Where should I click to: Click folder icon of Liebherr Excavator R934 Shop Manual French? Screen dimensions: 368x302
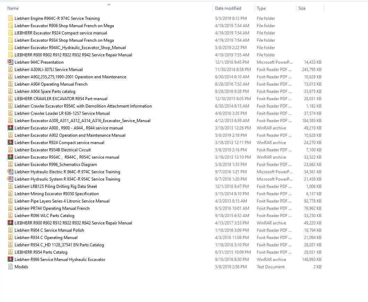[10, 40]
